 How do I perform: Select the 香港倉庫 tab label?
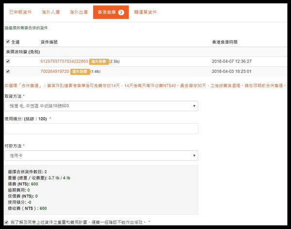click(107, 12)
